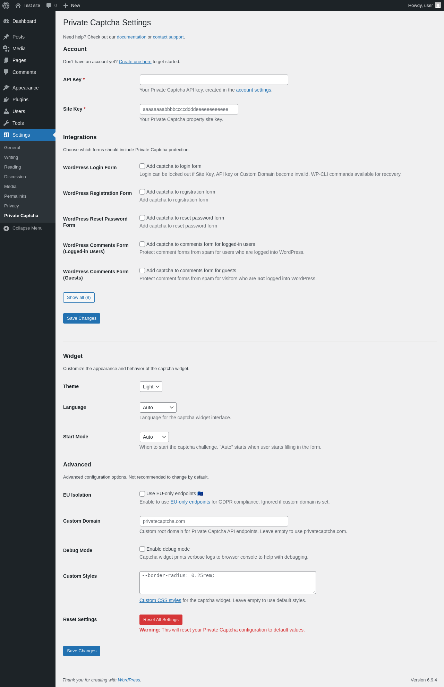Click the Collapse Menu arrow icon

point(6,228)
